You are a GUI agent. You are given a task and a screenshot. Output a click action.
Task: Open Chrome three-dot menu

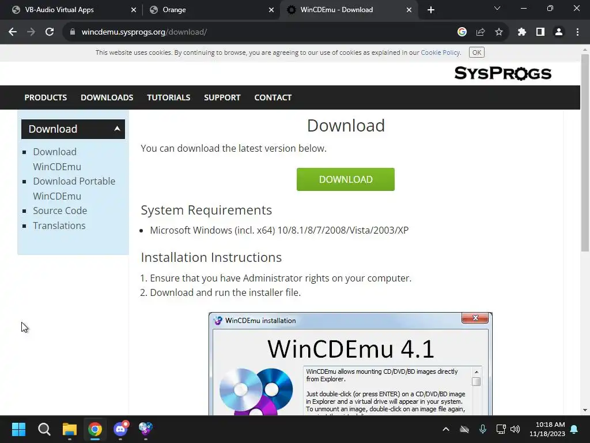[577, 32]
